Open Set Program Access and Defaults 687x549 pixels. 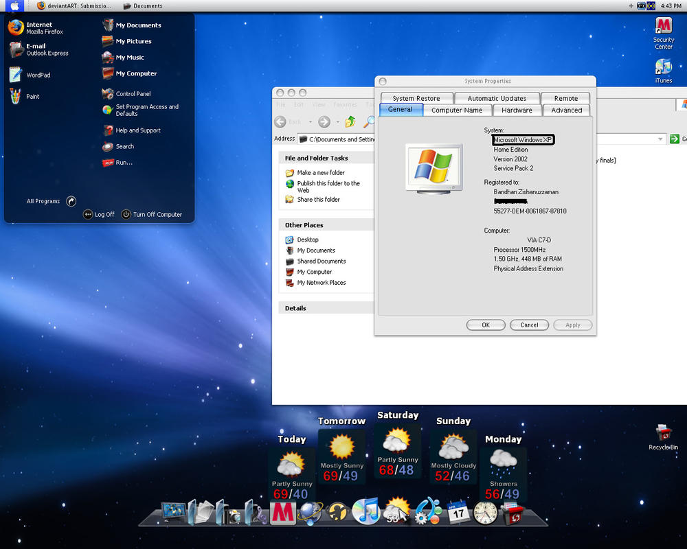coord(141,110)
